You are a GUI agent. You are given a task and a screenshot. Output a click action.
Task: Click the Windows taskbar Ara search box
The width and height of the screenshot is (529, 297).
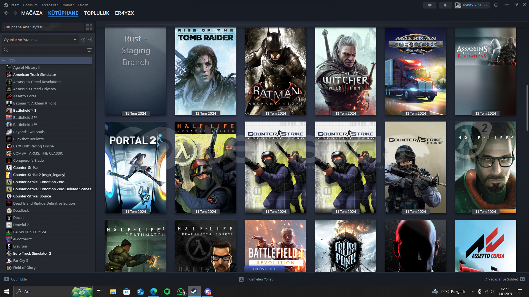click(53, 291)
